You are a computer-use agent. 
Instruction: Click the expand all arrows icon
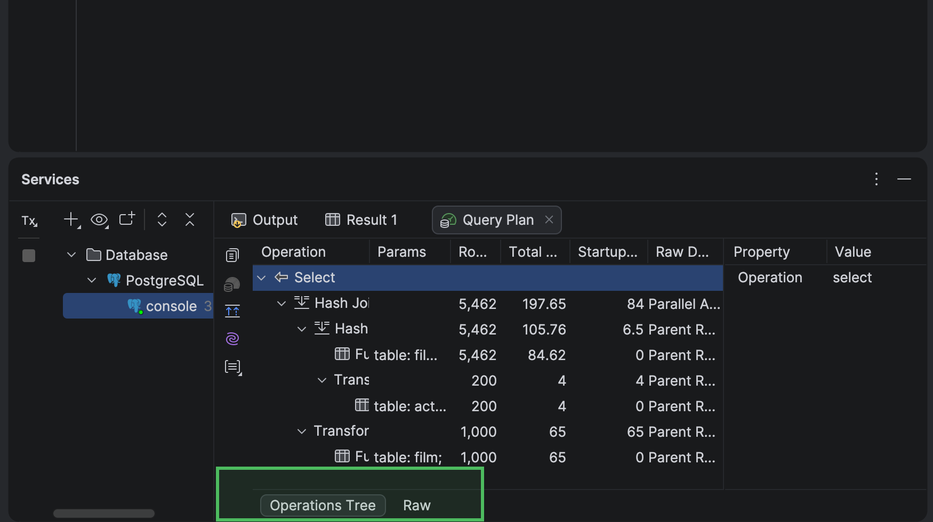[x=162, y=219]
